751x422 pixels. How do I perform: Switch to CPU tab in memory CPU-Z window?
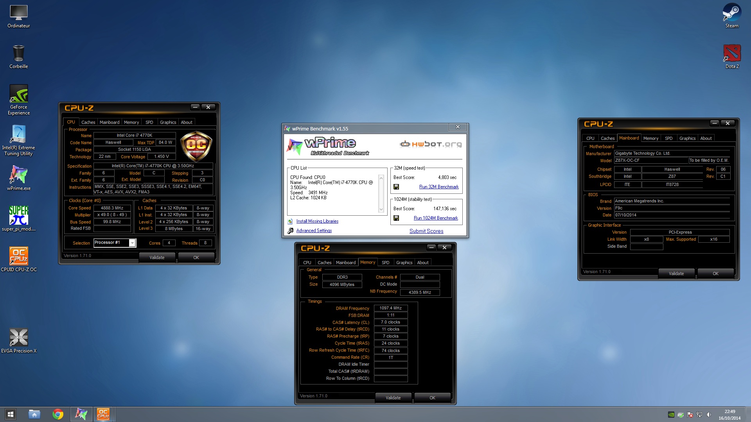pos(307,263)
